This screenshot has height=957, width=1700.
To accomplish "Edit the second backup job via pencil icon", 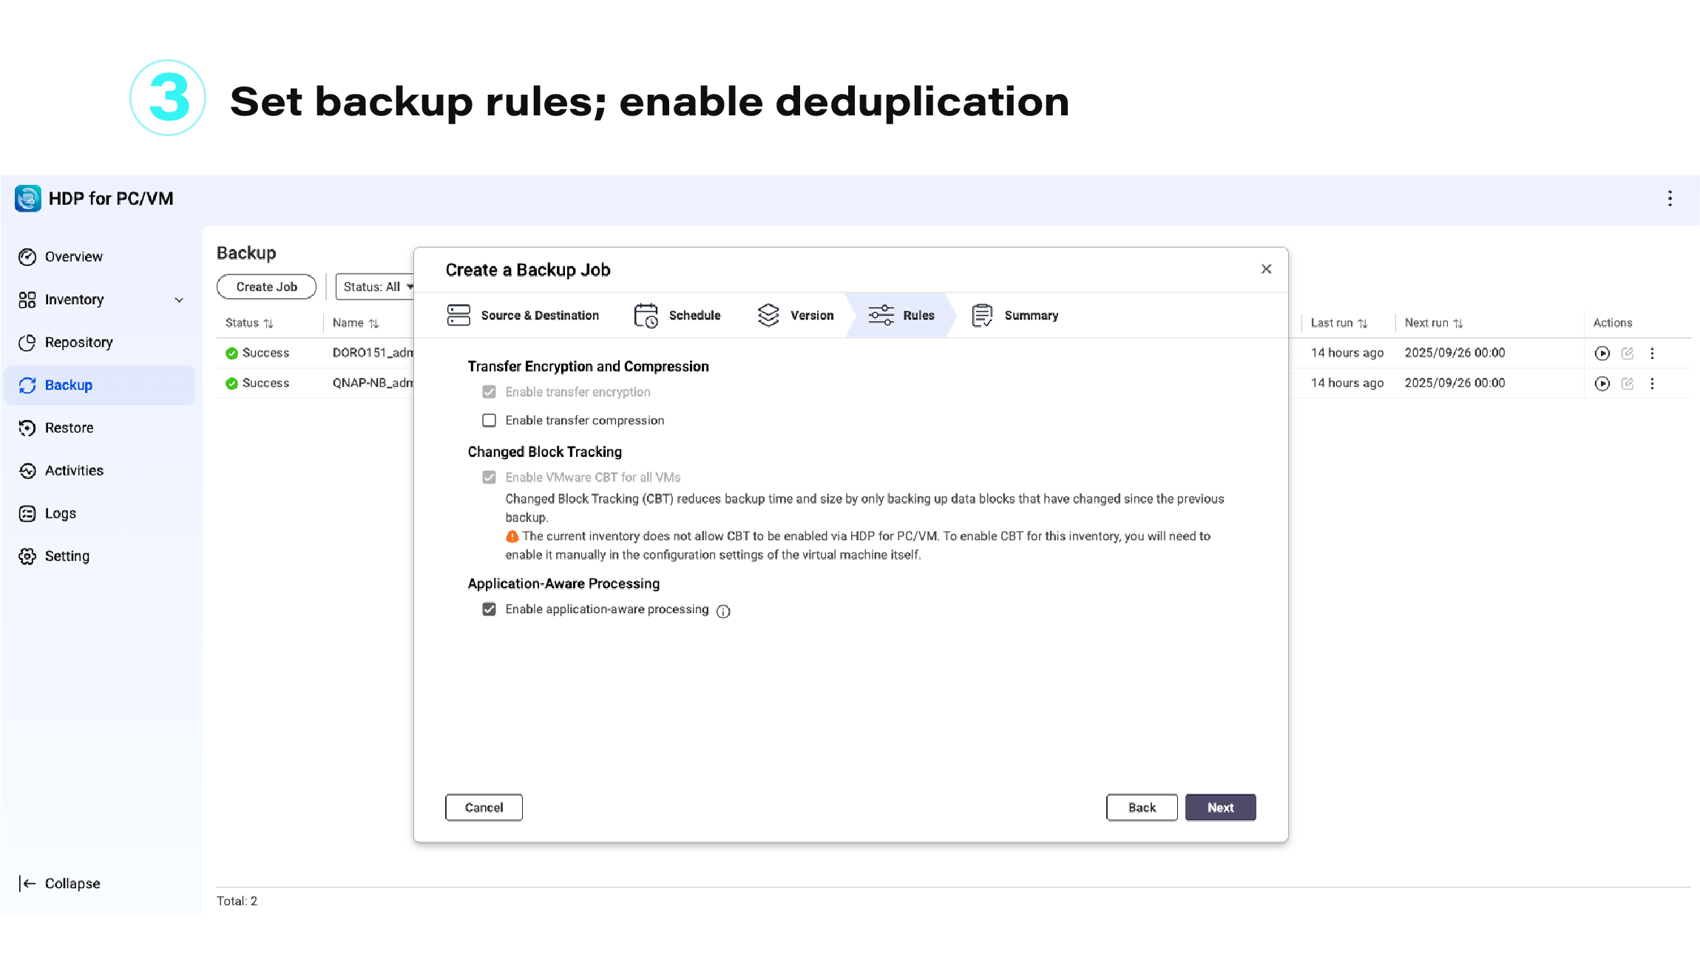I will [1628, 383].
